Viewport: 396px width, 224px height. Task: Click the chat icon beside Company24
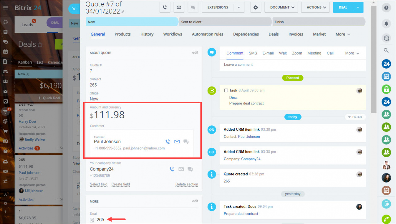[190, 169]
